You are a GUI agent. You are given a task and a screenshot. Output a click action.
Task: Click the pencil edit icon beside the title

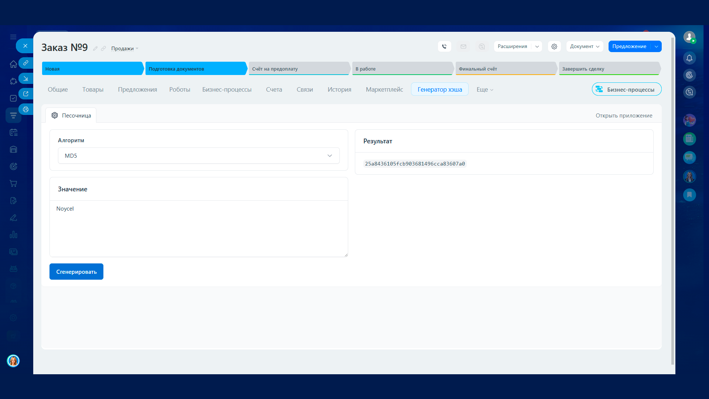coord(95,48)
